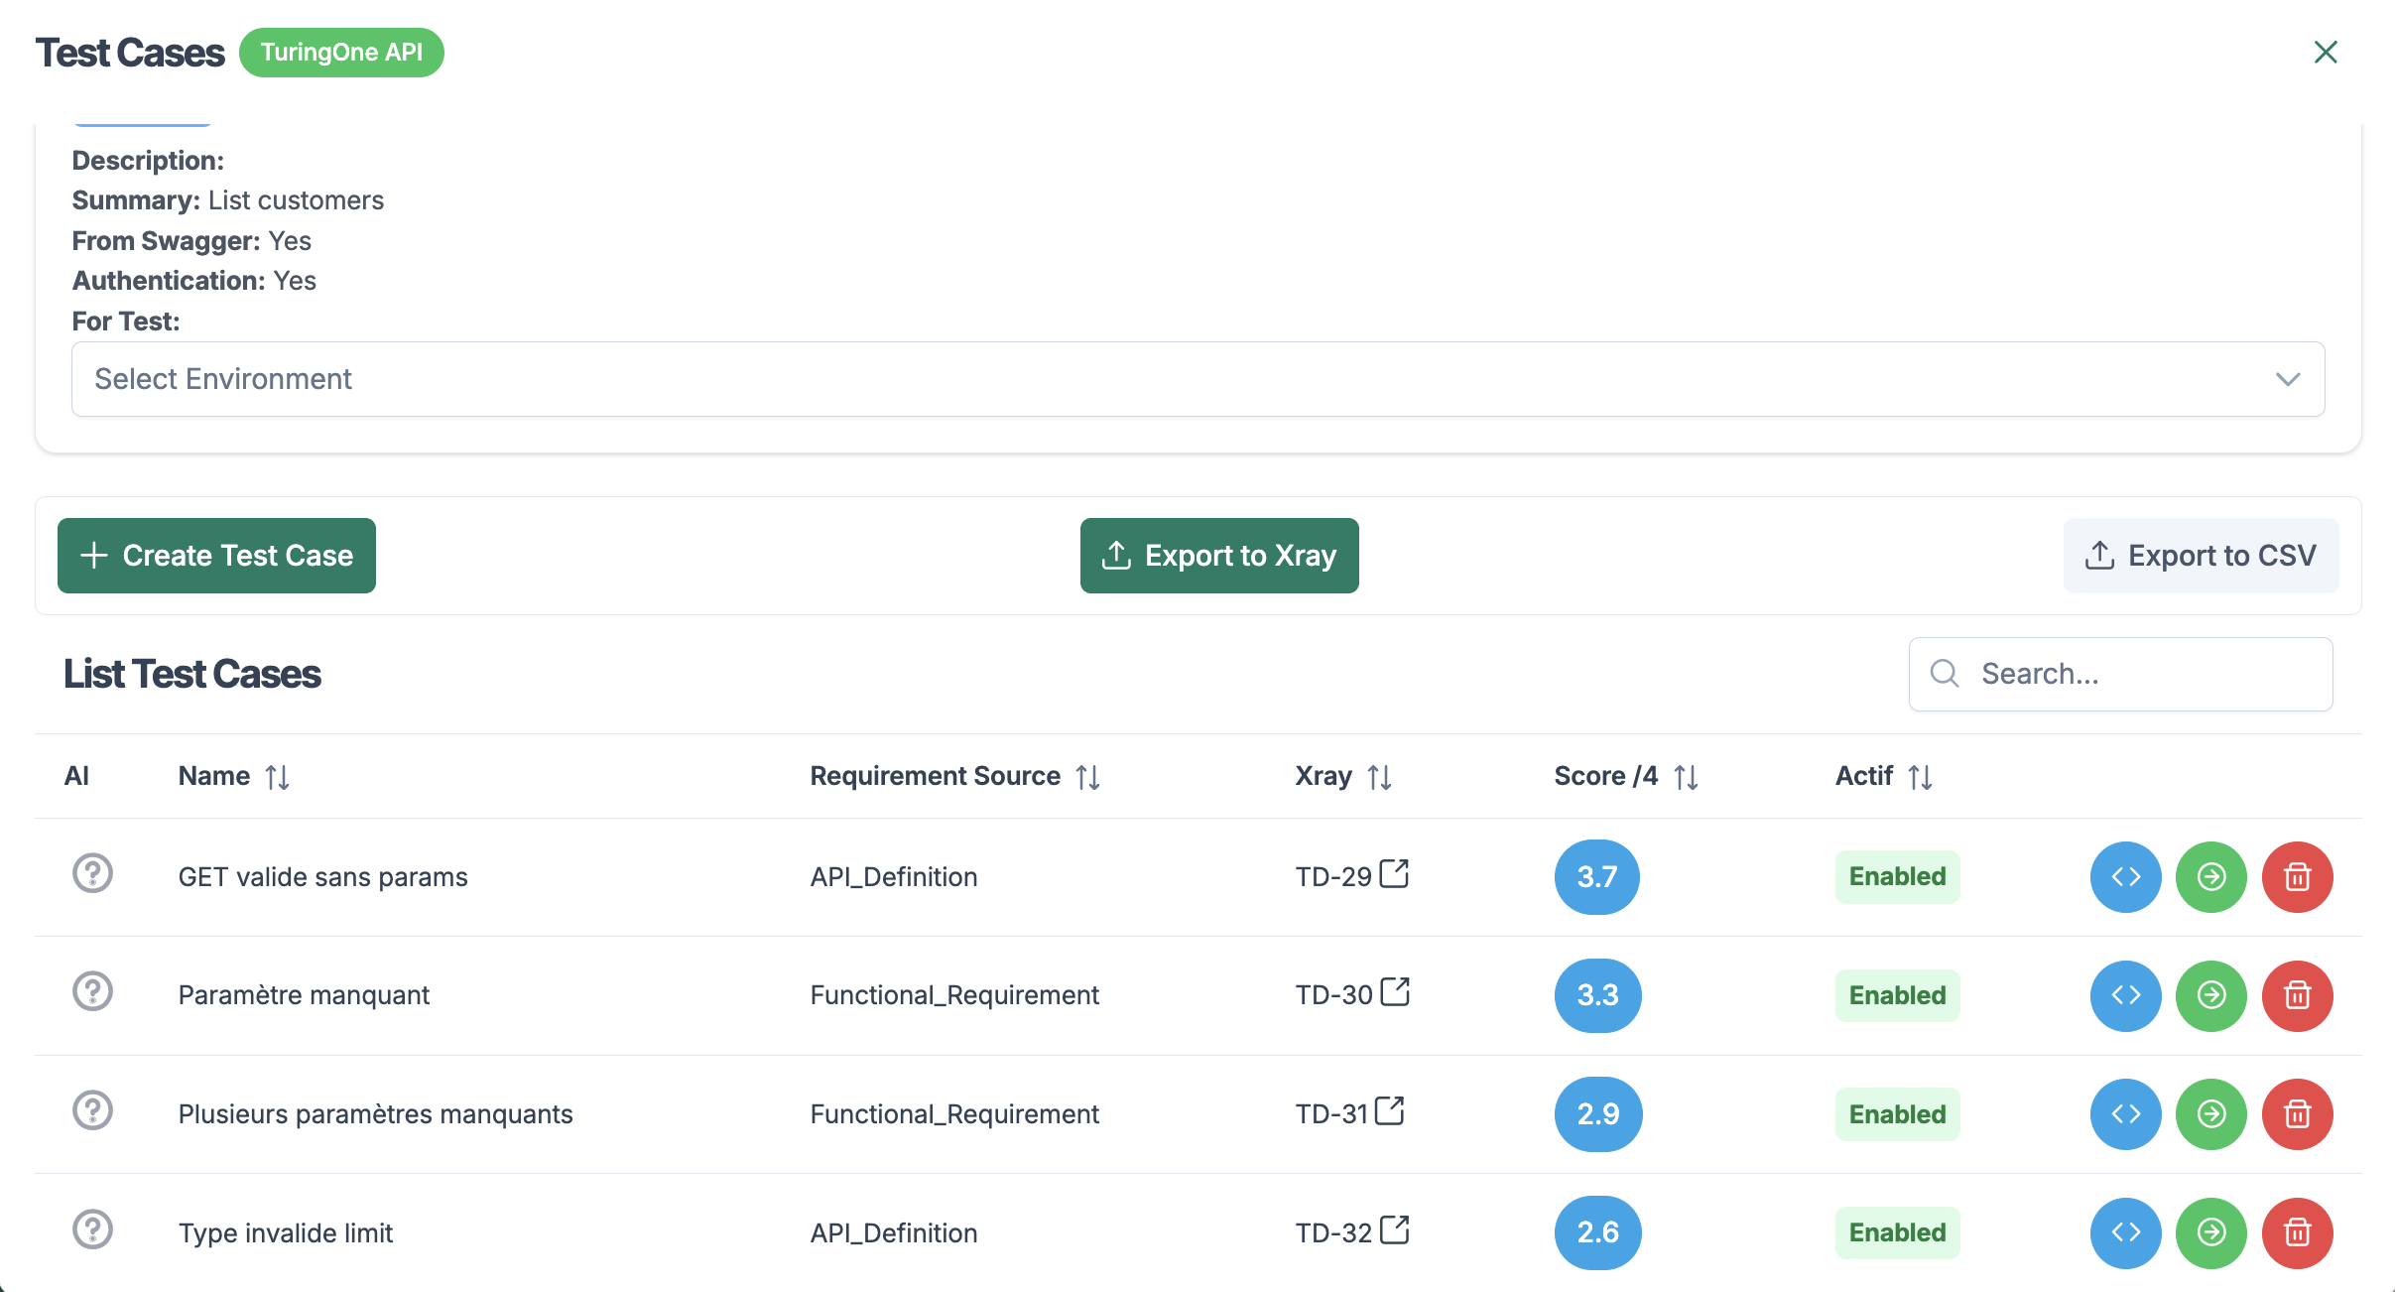Run the Paramètre manquant test case

[x=2210, y=995]
